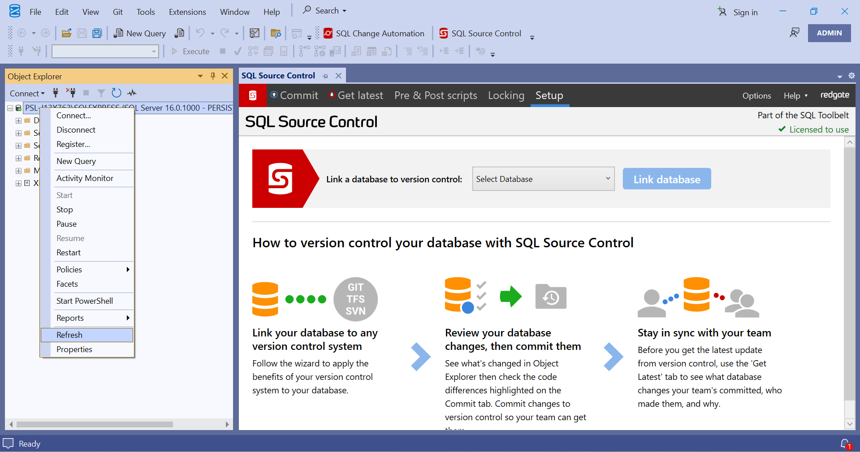Open the New Query toolbar button
This screenshot has width=860, height=452.
tap(139, 33)
